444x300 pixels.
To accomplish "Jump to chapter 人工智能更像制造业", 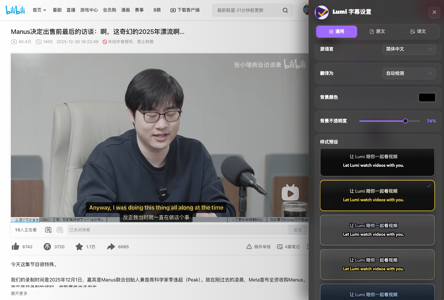I will click(x=247, y=219).
